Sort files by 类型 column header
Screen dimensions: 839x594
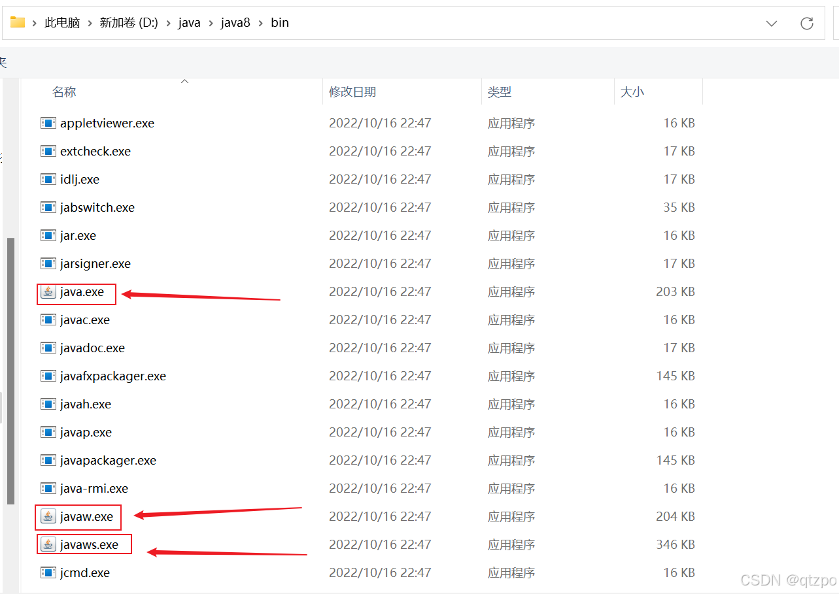pos(500,92)
